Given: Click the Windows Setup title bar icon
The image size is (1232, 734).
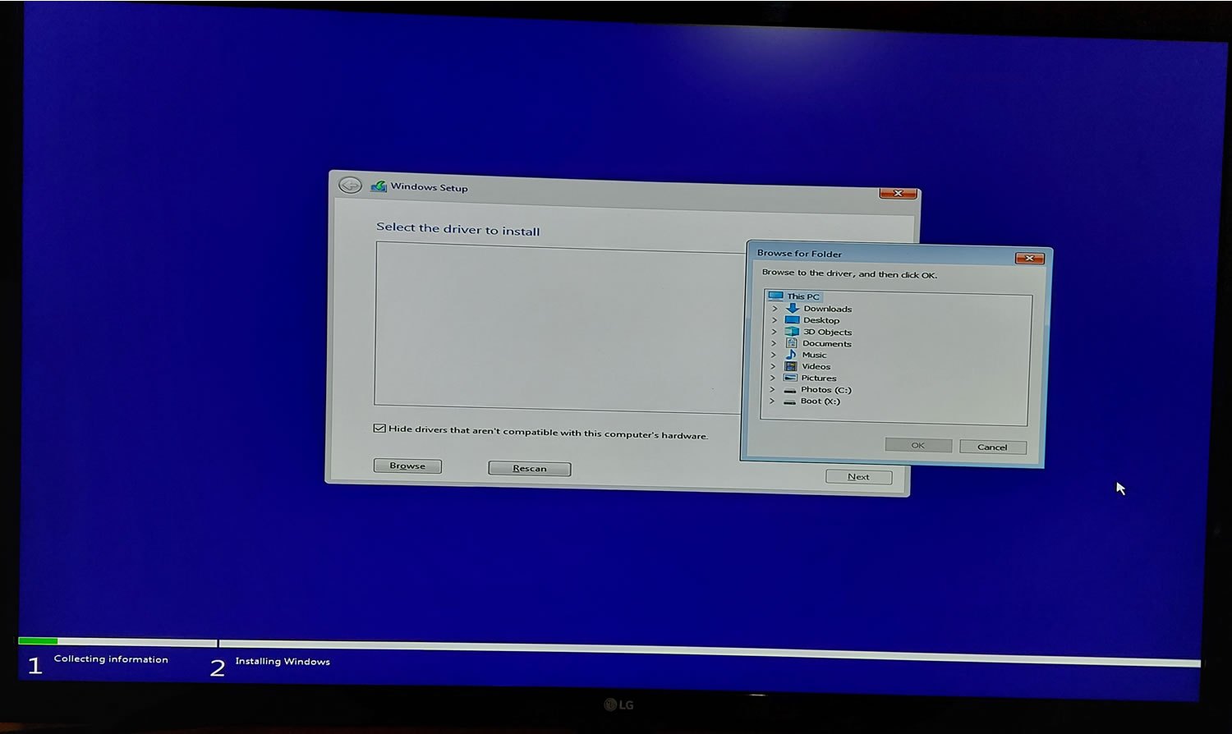Looking at the screenshot, I should pyautogui.click(x=379, y=186).
